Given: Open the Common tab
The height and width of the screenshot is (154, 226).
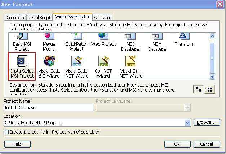Looking at the screenshot, I should (15, 17).
